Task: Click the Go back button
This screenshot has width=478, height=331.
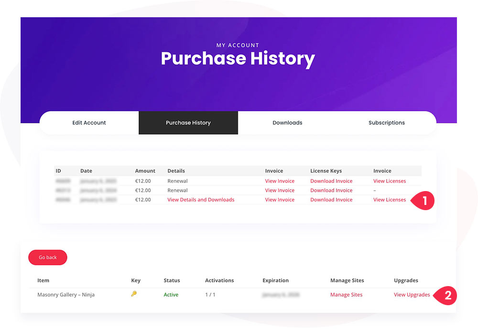Action: (48, 257)
